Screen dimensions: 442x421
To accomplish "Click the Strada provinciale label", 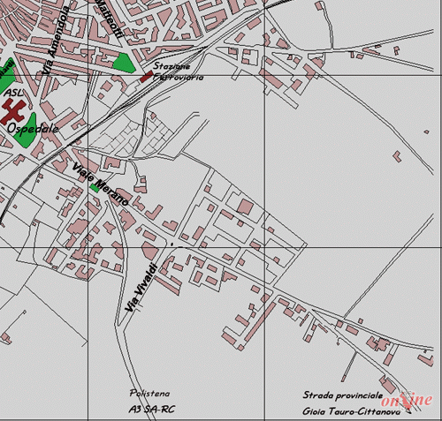I will [343, 395].
